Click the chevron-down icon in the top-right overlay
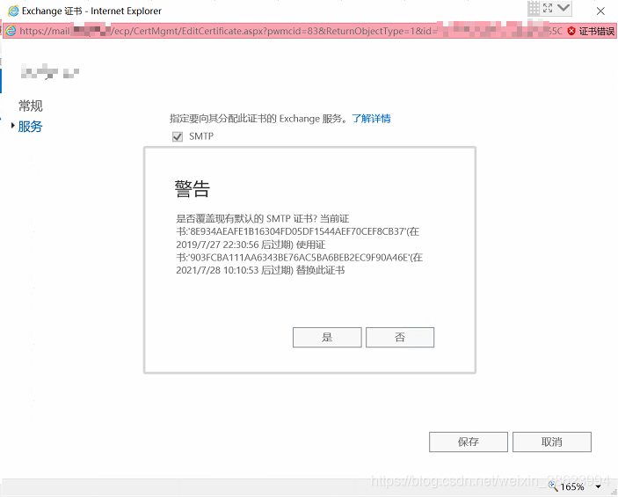Image resolution: width=618 pixels, height=497 pixels. tap(563, 8)
